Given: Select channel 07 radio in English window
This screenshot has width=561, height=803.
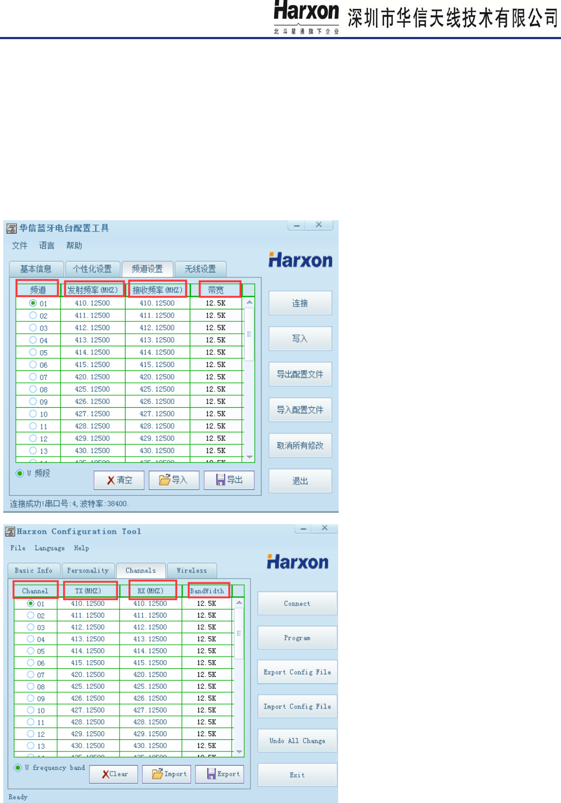Looking at the screenshot, I should (x=31, y=675).
